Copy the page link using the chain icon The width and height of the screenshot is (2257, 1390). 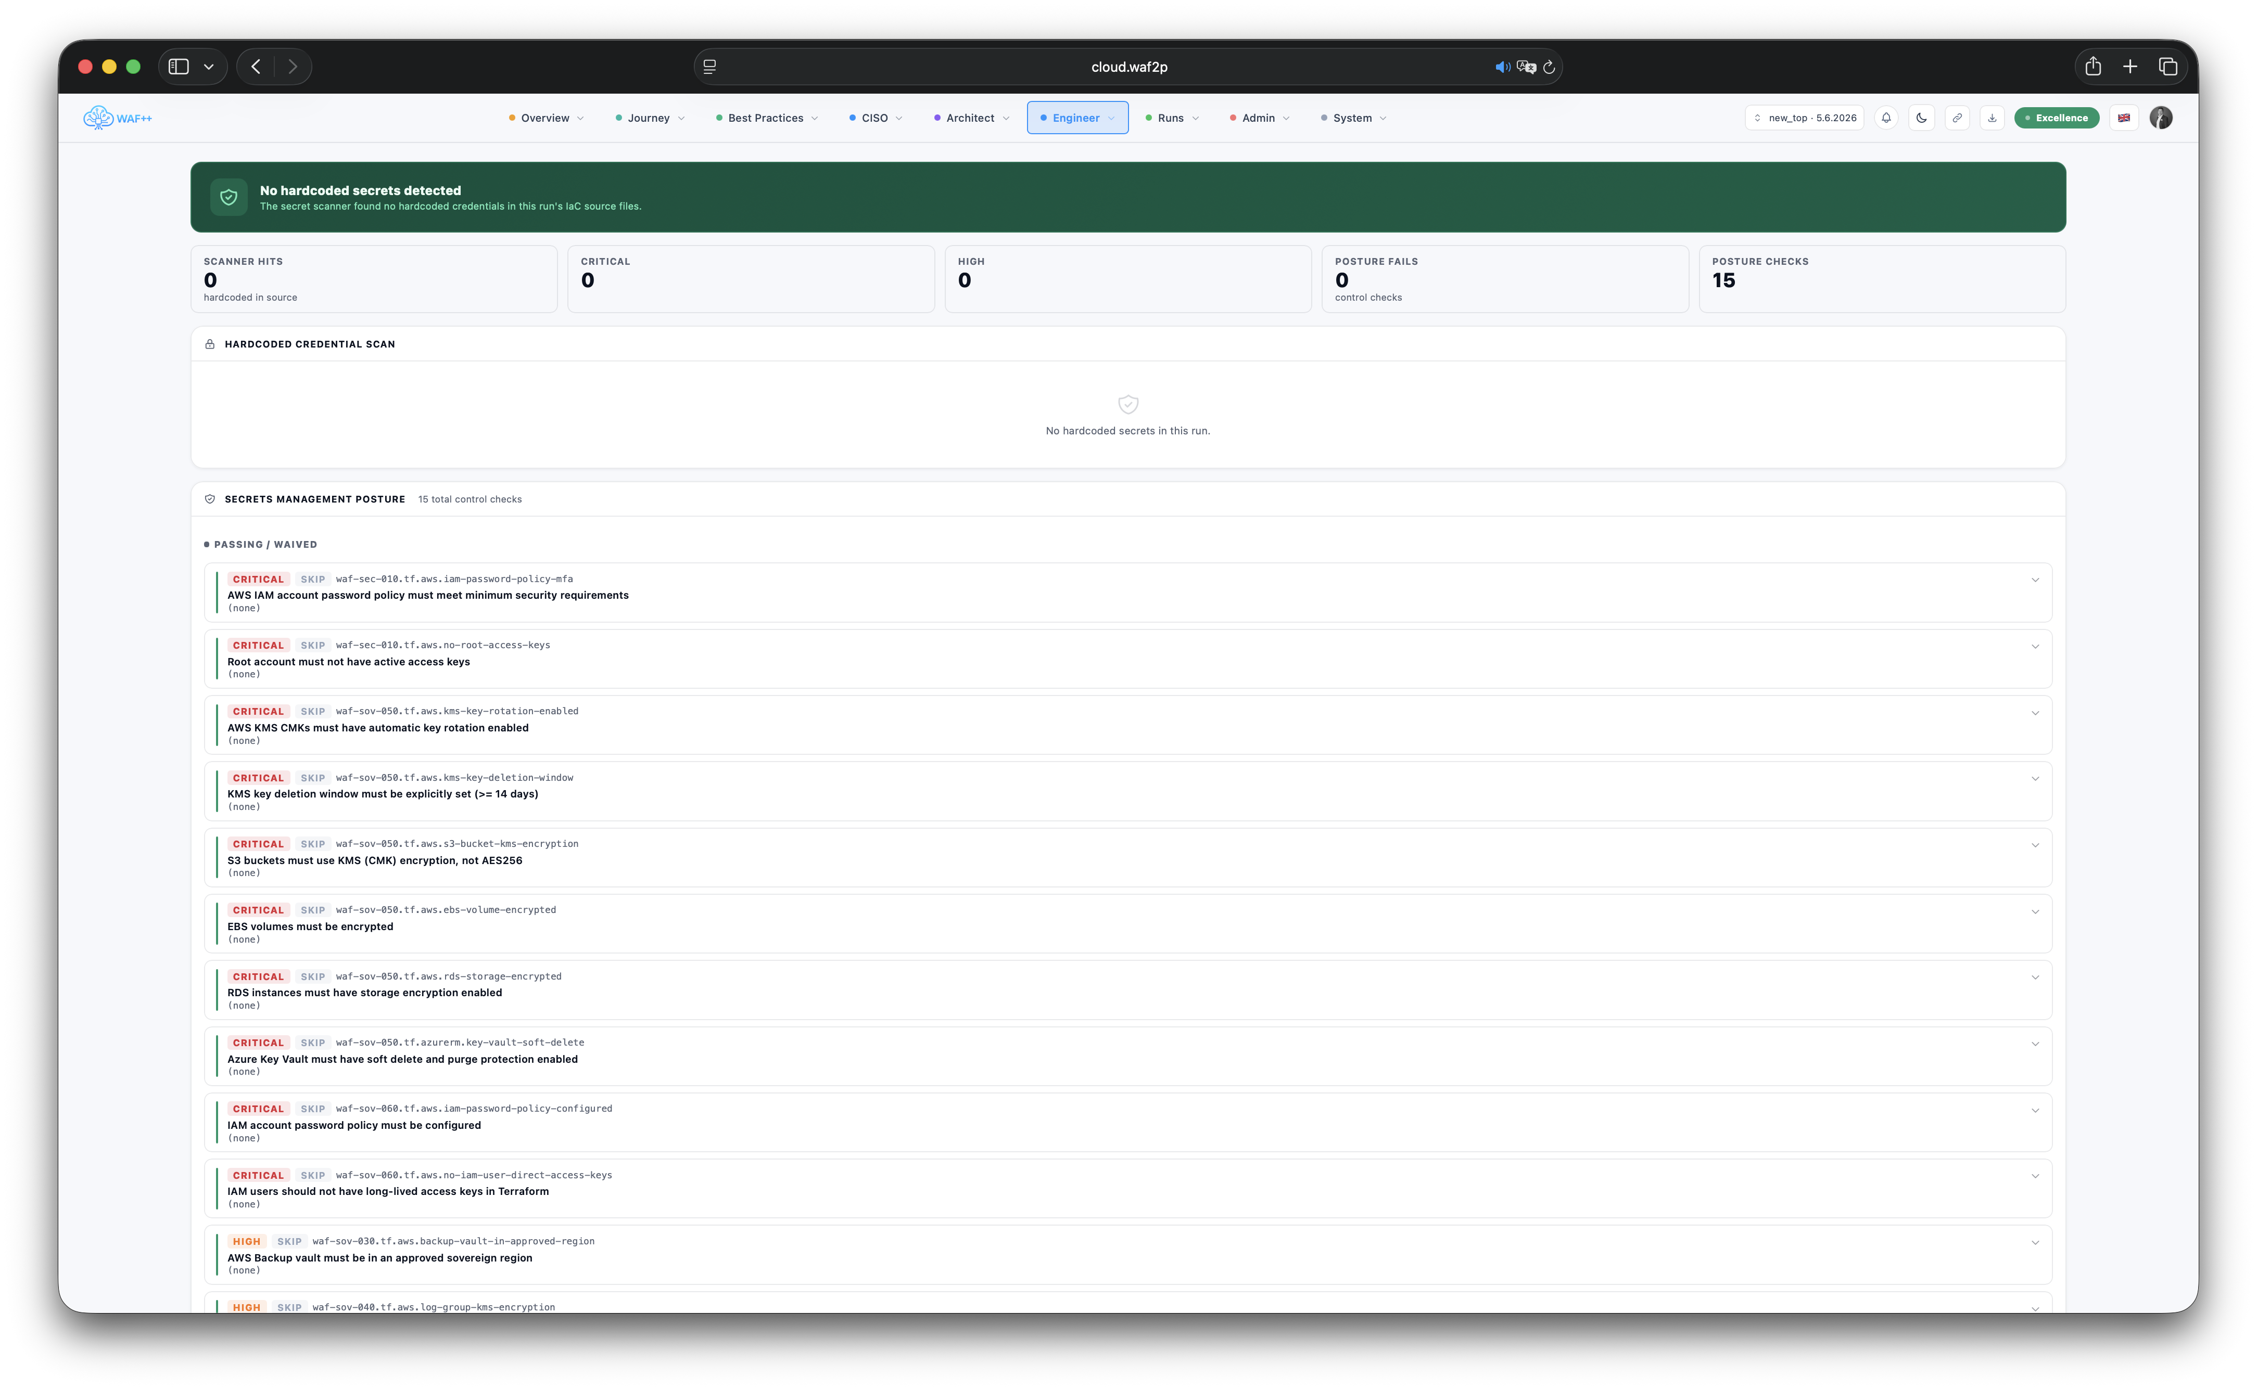tap(1957, 118)
